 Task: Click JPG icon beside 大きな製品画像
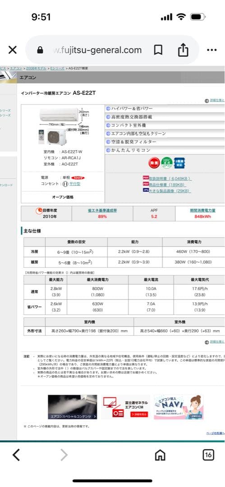point(146,190)
